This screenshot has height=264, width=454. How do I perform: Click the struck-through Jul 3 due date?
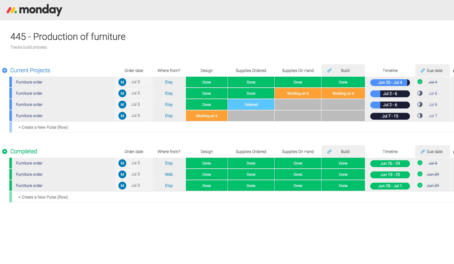click(433, 163)
